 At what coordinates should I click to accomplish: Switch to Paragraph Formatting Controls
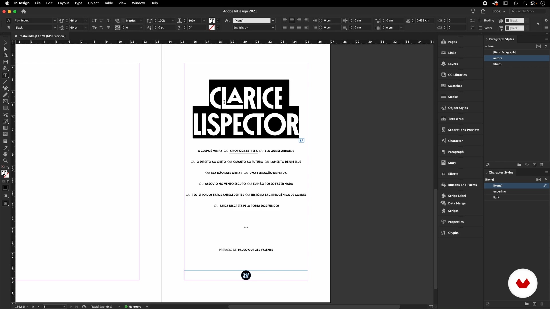click(9, 27)
